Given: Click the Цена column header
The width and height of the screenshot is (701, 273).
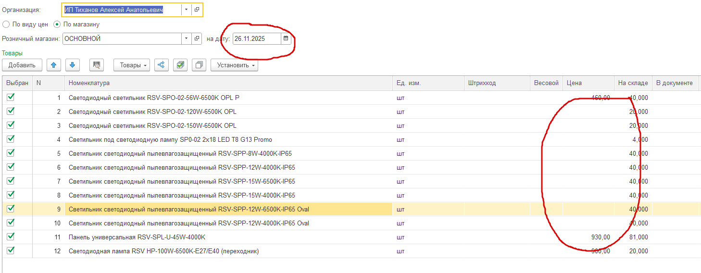Looking at the screenshot, I should pyautogui.click(x=588, y=83).
